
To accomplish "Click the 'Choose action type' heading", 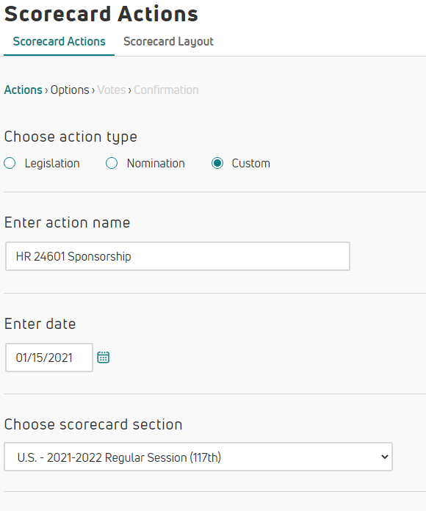I will [71, 137].
